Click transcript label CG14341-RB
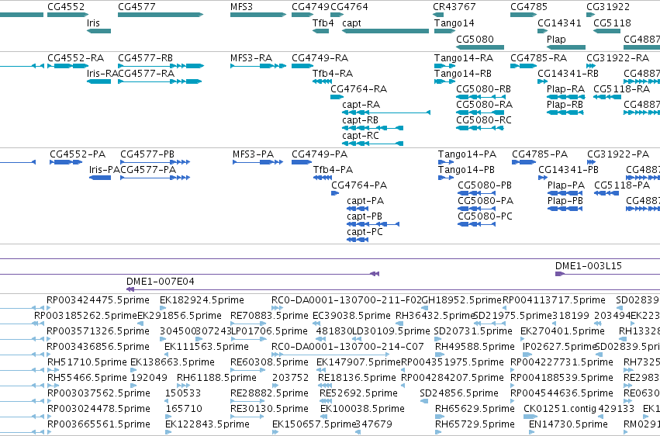Screen dimensions: 660x436 click(568, 74)
